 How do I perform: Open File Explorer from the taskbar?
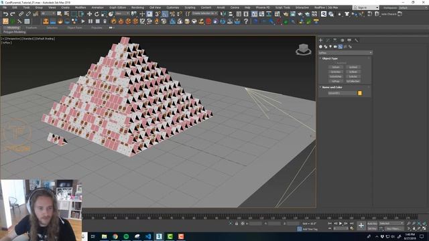(105, 236)
